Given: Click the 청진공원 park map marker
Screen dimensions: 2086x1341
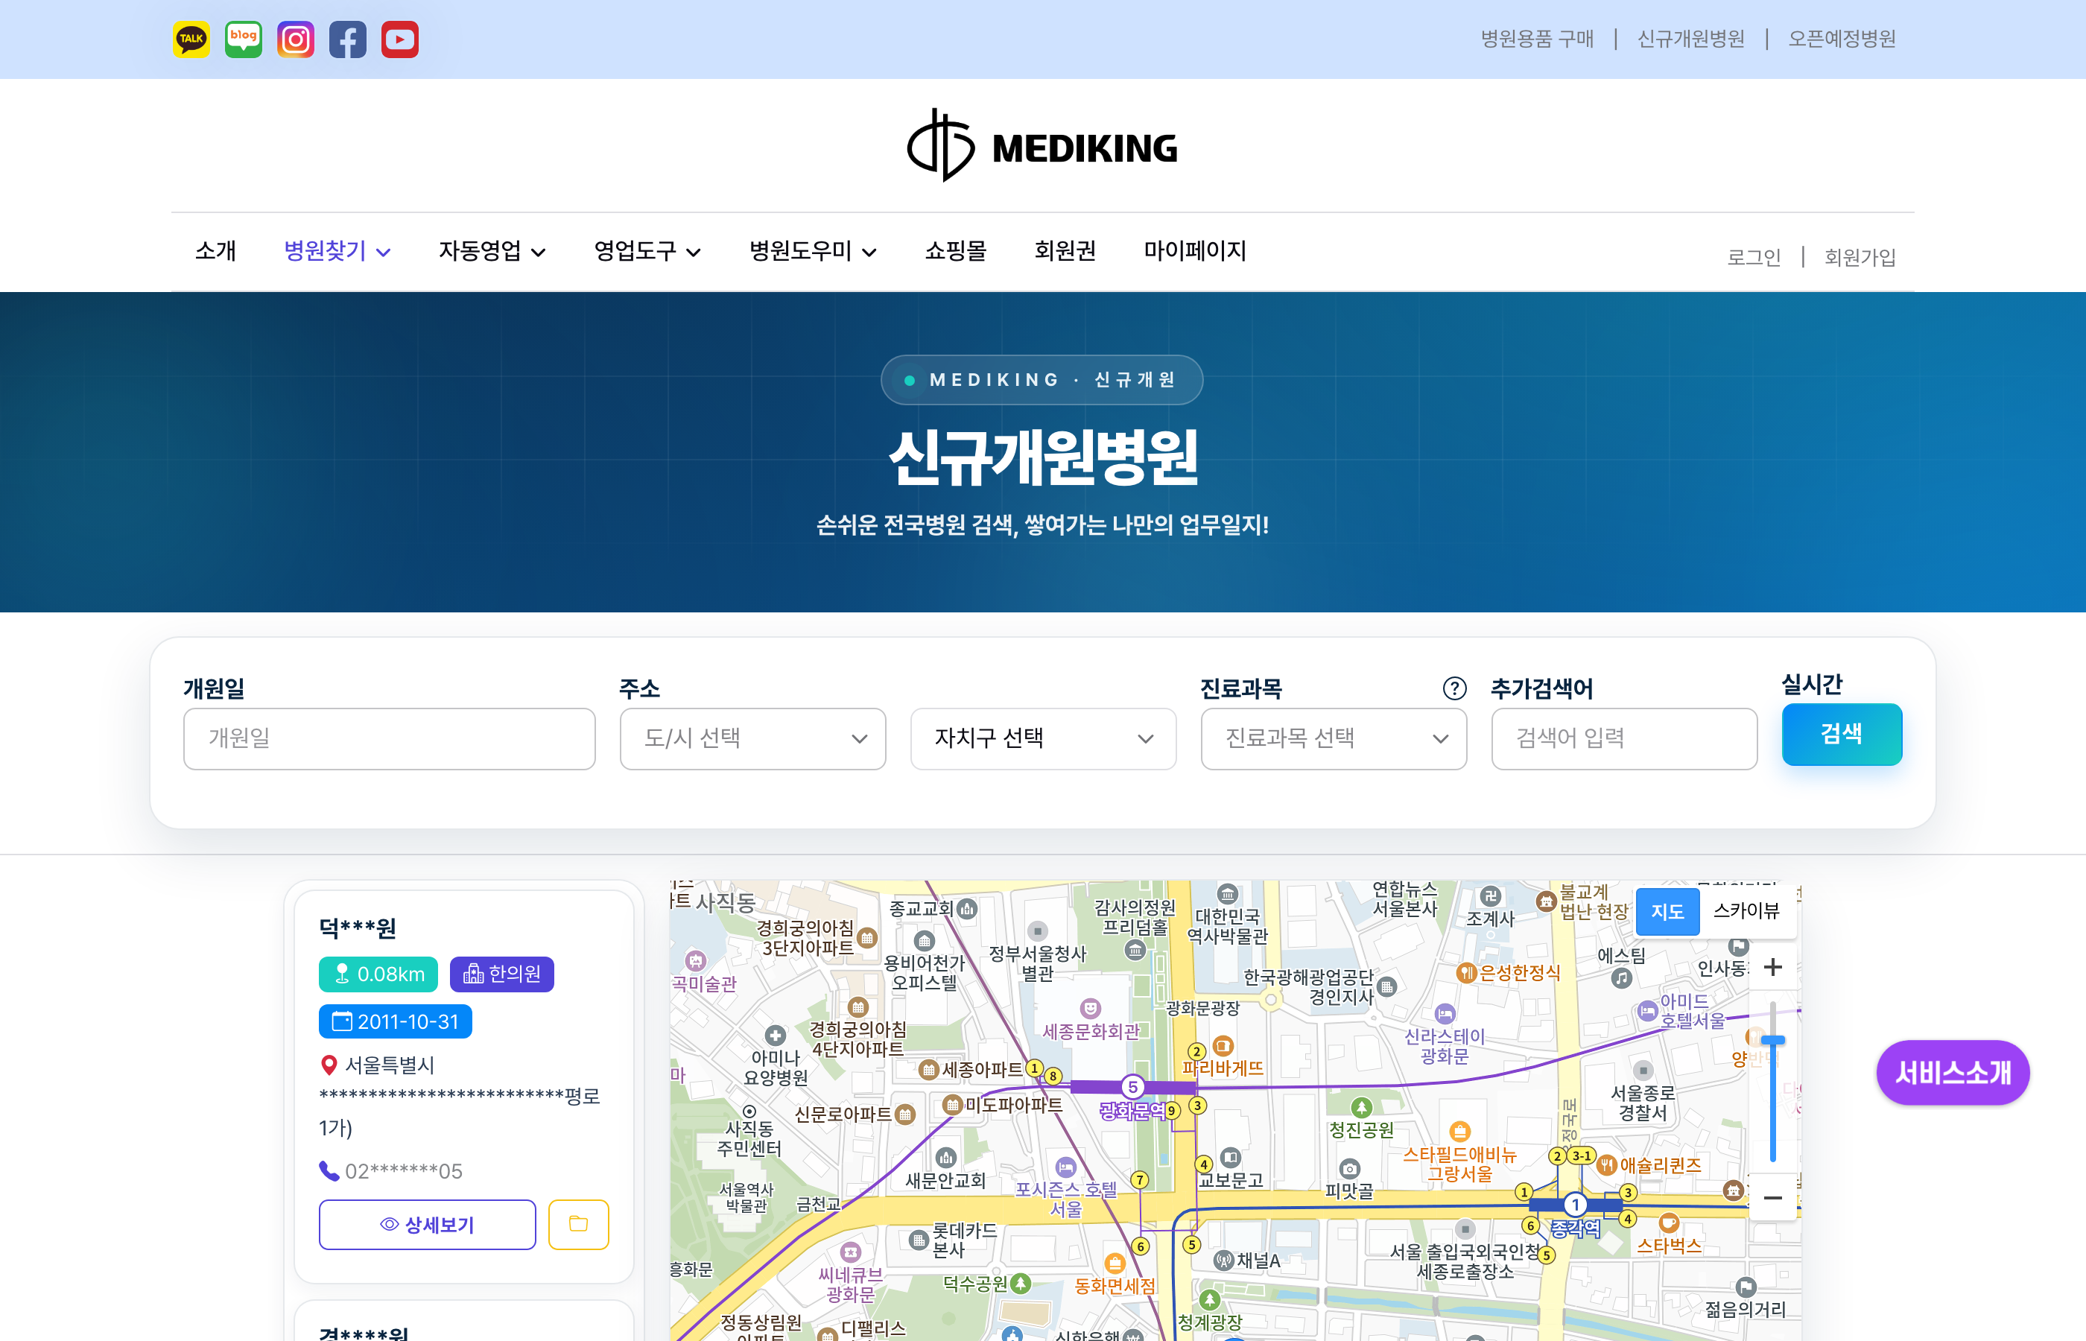Looking at the screenshot, I should click(x=1362, y=1108).
